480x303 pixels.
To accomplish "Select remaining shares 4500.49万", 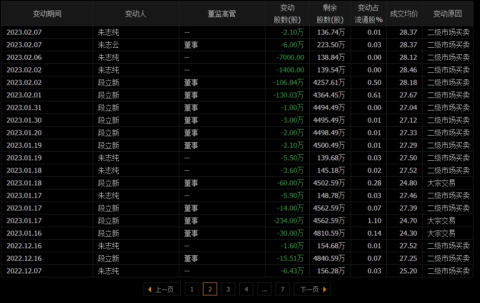I will pos(329,145).
